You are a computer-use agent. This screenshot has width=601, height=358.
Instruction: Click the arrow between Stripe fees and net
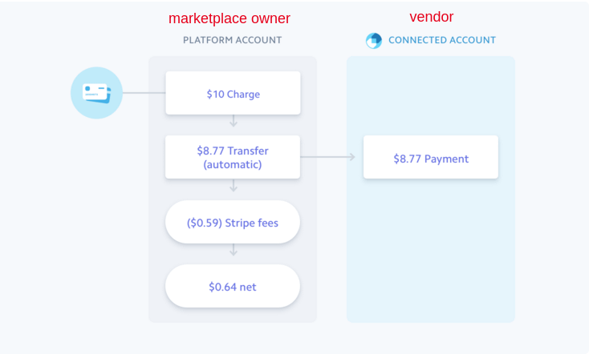click(233, 250)
